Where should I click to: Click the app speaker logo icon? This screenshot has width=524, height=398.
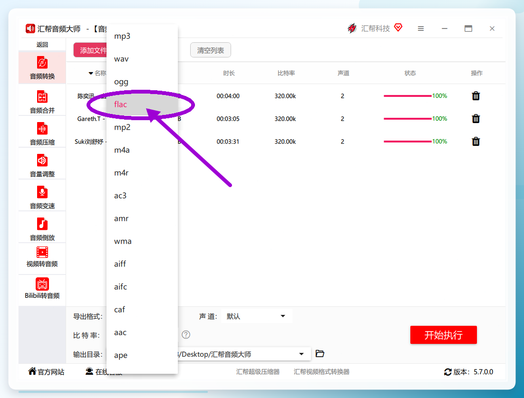(30, 28)
